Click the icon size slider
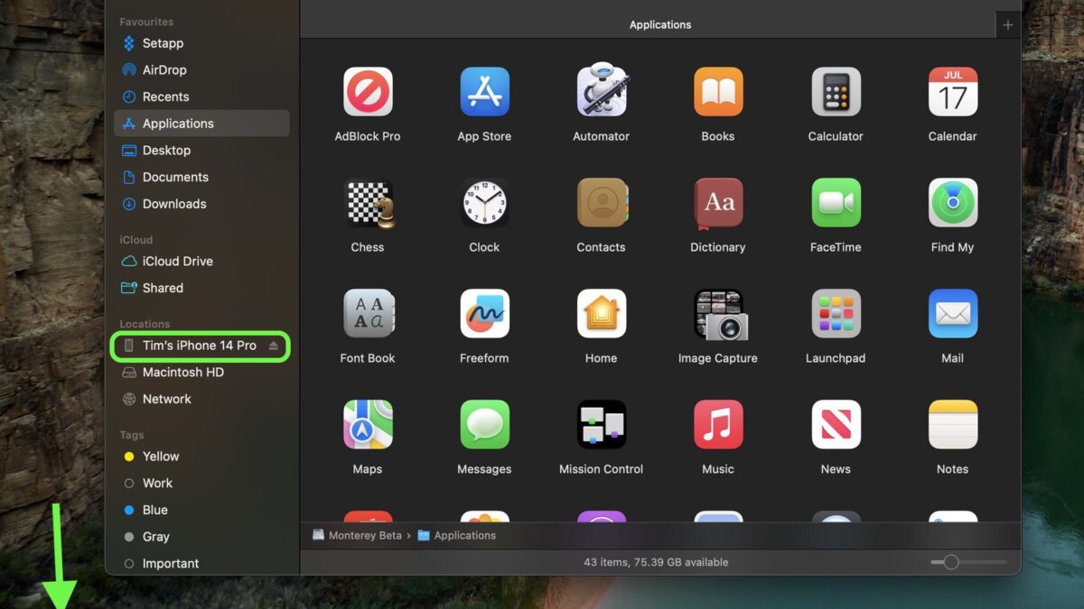The width and height of the screenshot is (1084, 609). [951, 562]
